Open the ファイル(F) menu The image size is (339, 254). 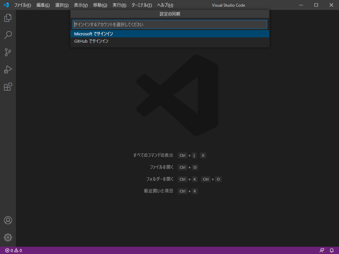23,5
